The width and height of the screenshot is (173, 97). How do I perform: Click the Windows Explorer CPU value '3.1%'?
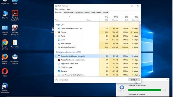[x=106, y=47]
